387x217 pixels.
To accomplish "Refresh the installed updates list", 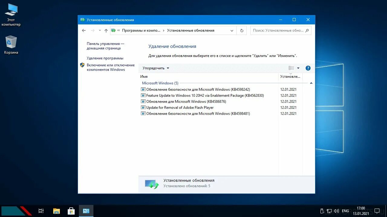I will click(x=242, y=30).
